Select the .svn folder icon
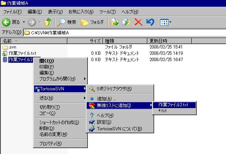The height and width of the screenshot is (154, 226). pyautogui.click(x=5, y=47)
